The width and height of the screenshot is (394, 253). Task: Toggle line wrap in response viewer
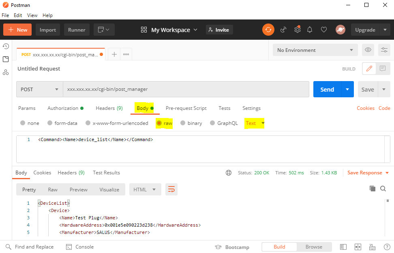171,189
